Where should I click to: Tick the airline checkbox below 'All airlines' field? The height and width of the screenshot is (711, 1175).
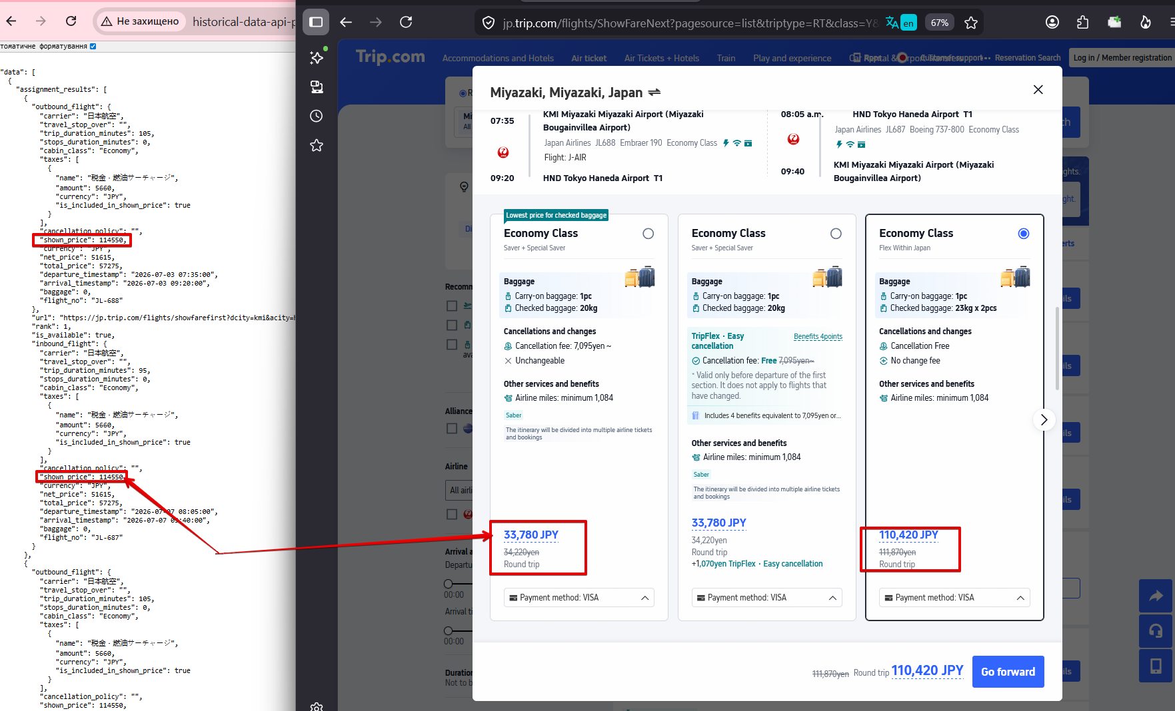tap(452, 515)
